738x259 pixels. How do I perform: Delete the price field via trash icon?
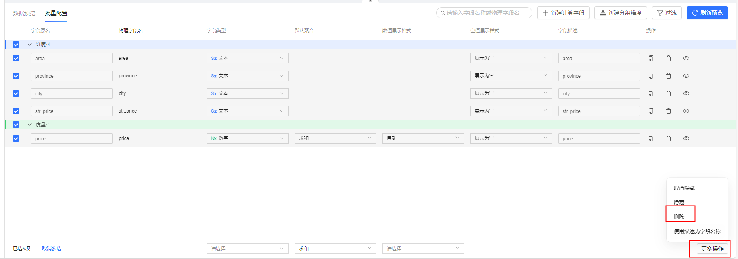[x=669, y=138]
